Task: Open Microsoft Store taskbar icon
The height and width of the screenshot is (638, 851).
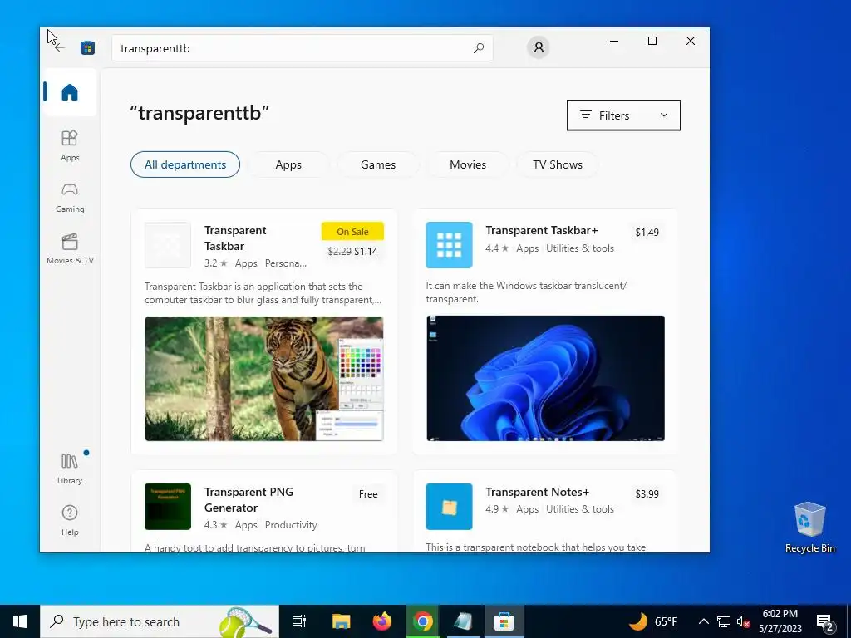Action: tap(504, 621)
